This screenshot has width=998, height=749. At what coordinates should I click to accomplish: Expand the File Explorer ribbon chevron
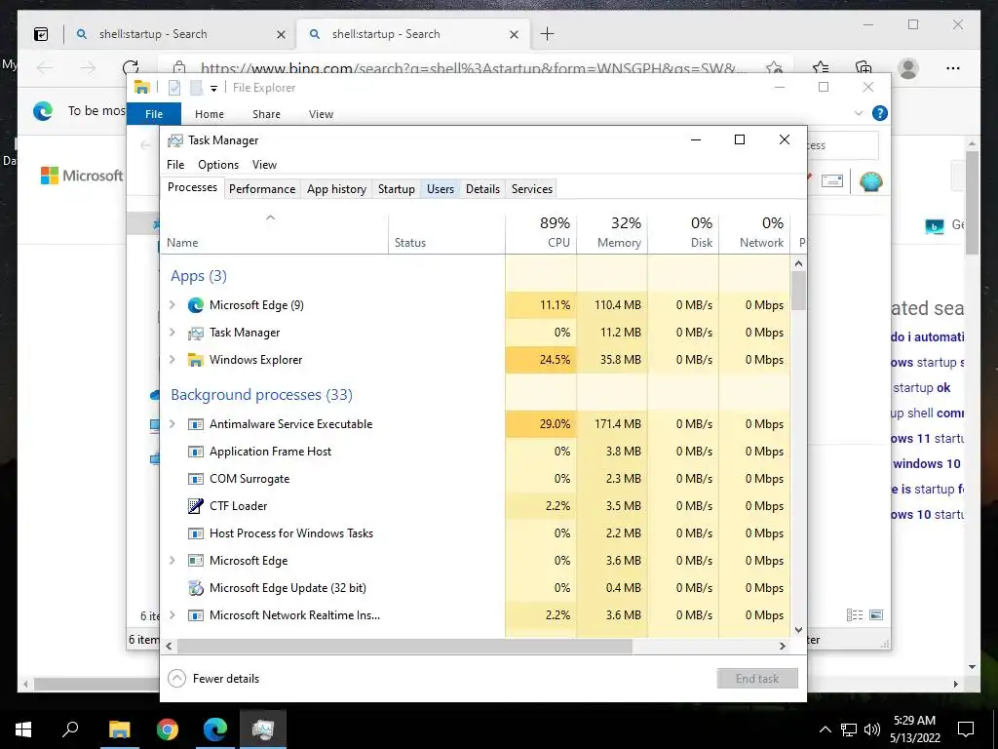point(859,113)
